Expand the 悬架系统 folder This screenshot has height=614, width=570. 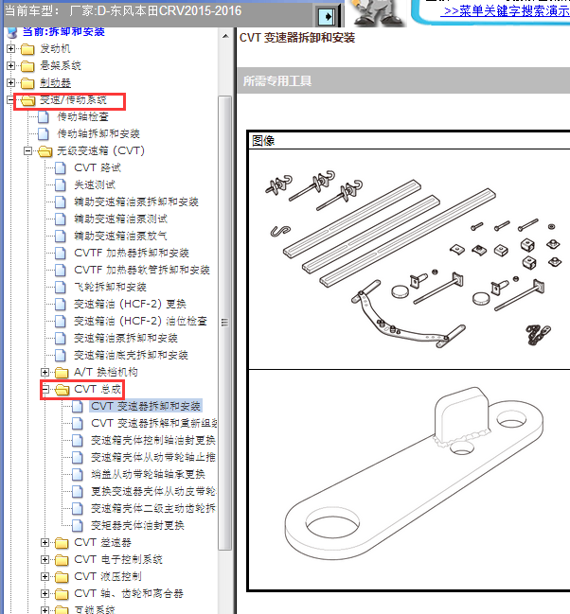[x=11, y=66]
